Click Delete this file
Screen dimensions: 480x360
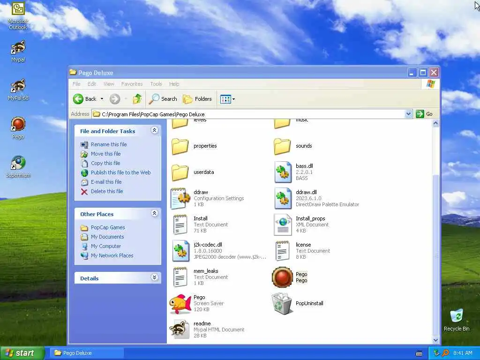(x=107, y=191)
